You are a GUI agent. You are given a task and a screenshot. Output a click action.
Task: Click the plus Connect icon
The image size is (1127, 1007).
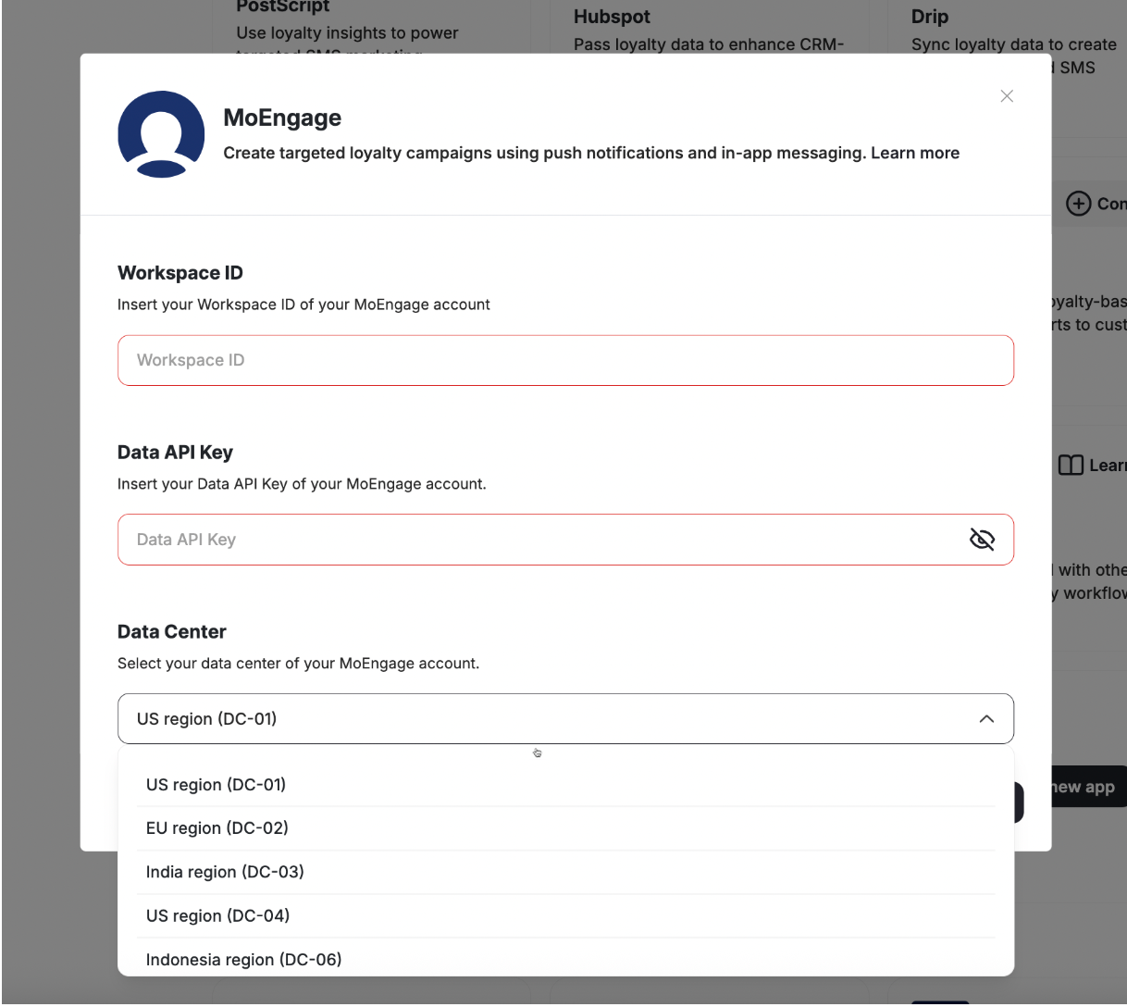pos(1079,204)
